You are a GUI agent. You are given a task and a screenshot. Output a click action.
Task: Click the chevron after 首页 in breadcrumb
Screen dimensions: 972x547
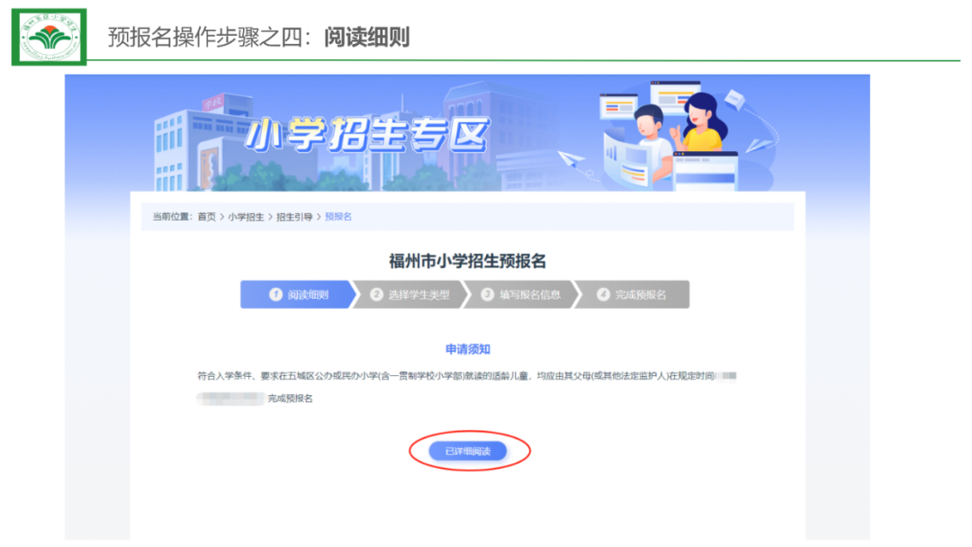coord(222,217)
